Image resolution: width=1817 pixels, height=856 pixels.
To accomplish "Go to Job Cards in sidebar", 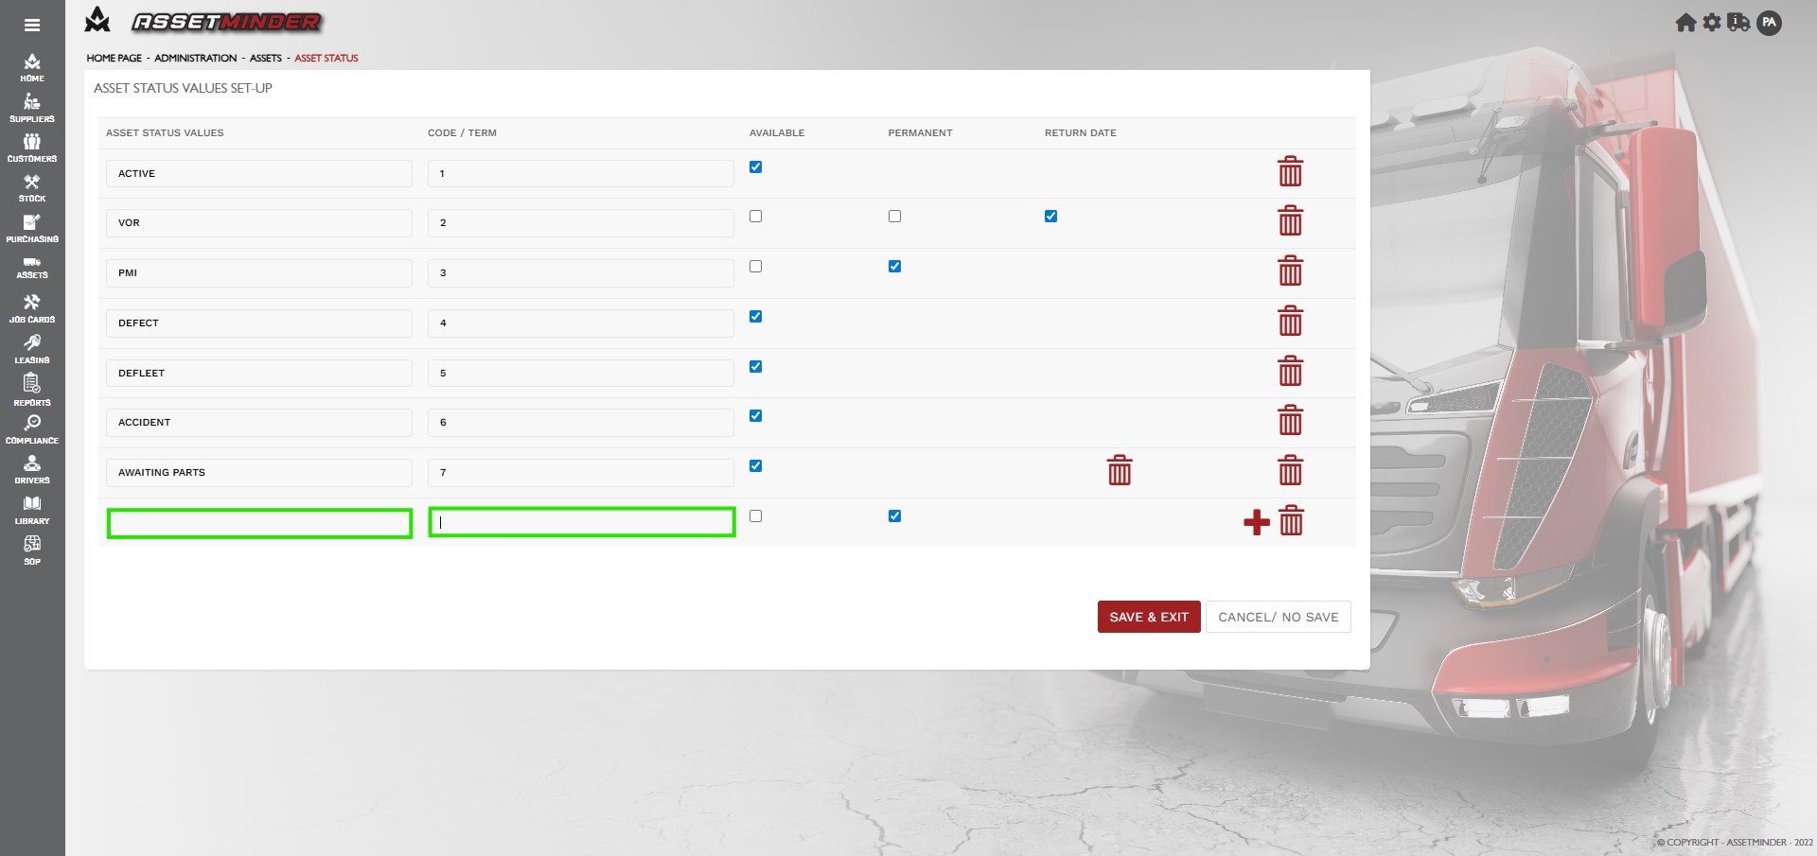I will click(32, 308).
